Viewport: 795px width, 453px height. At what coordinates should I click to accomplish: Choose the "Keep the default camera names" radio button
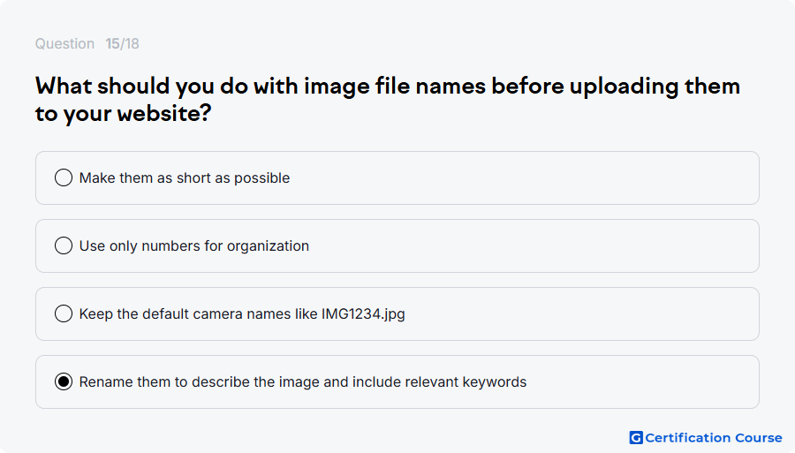point(64,313)
